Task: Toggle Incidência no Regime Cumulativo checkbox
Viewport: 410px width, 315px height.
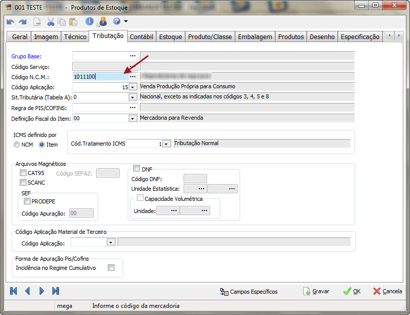Action: coord(111,268)
